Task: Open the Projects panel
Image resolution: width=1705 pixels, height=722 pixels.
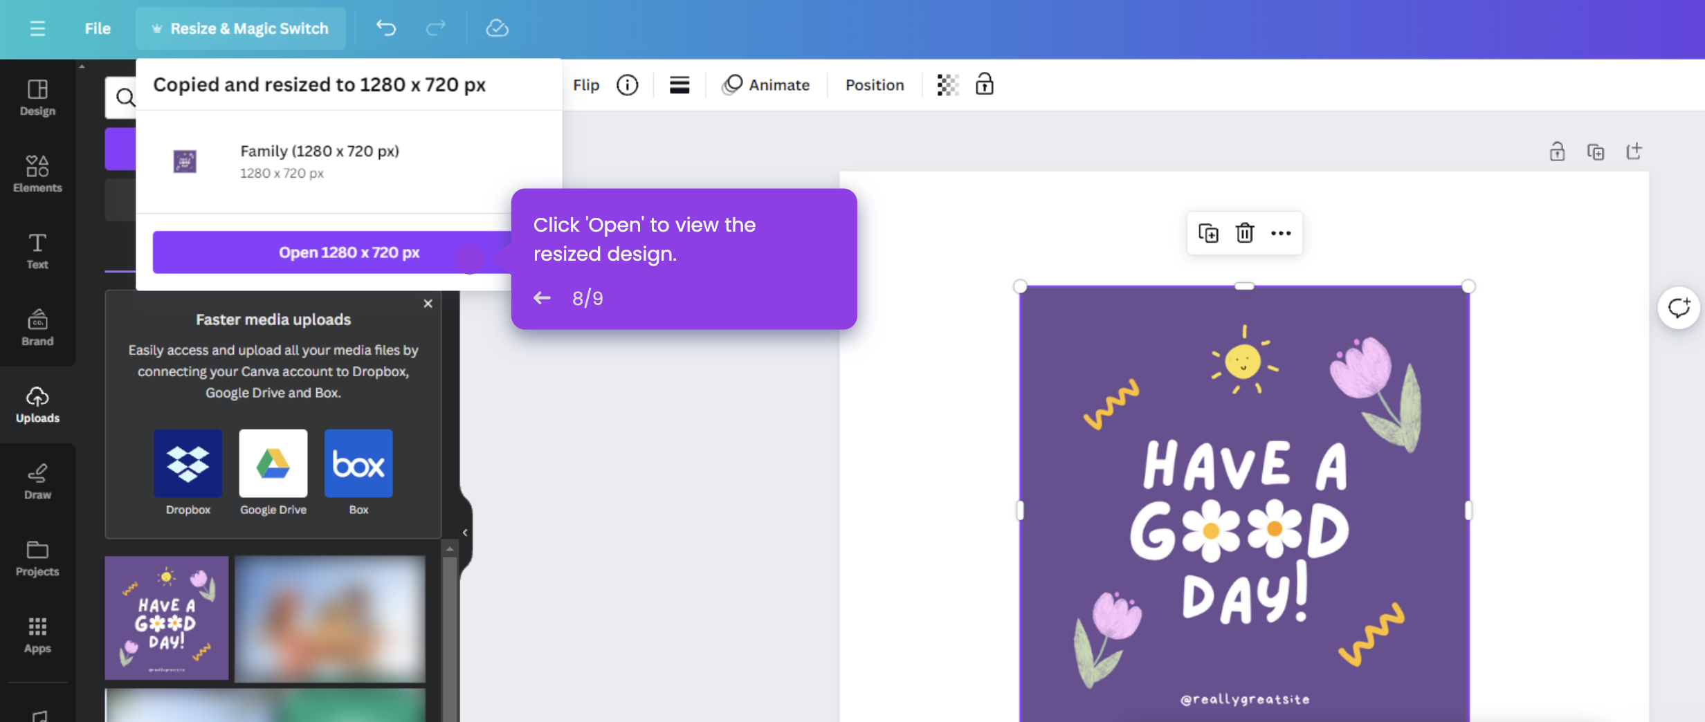Action: (x=37, y=559)
